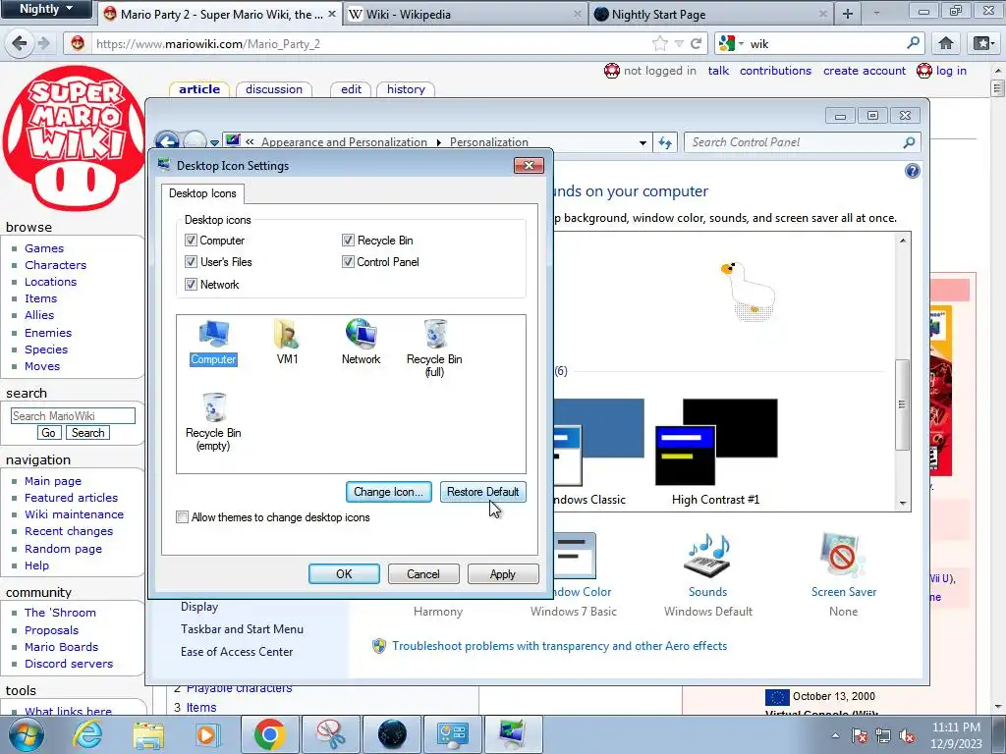
Task: Open a new browser tab
Action: pyautogui.click(x=848, y=14)
